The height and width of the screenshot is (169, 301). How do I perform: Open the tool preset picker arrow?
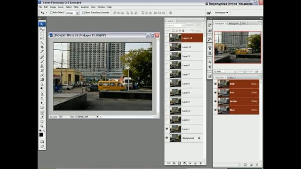47,13
